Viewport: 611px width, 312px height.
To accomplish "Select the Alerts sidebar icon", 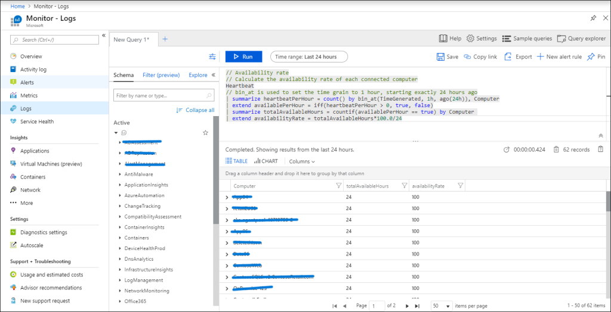I will (x=14, y=82).
